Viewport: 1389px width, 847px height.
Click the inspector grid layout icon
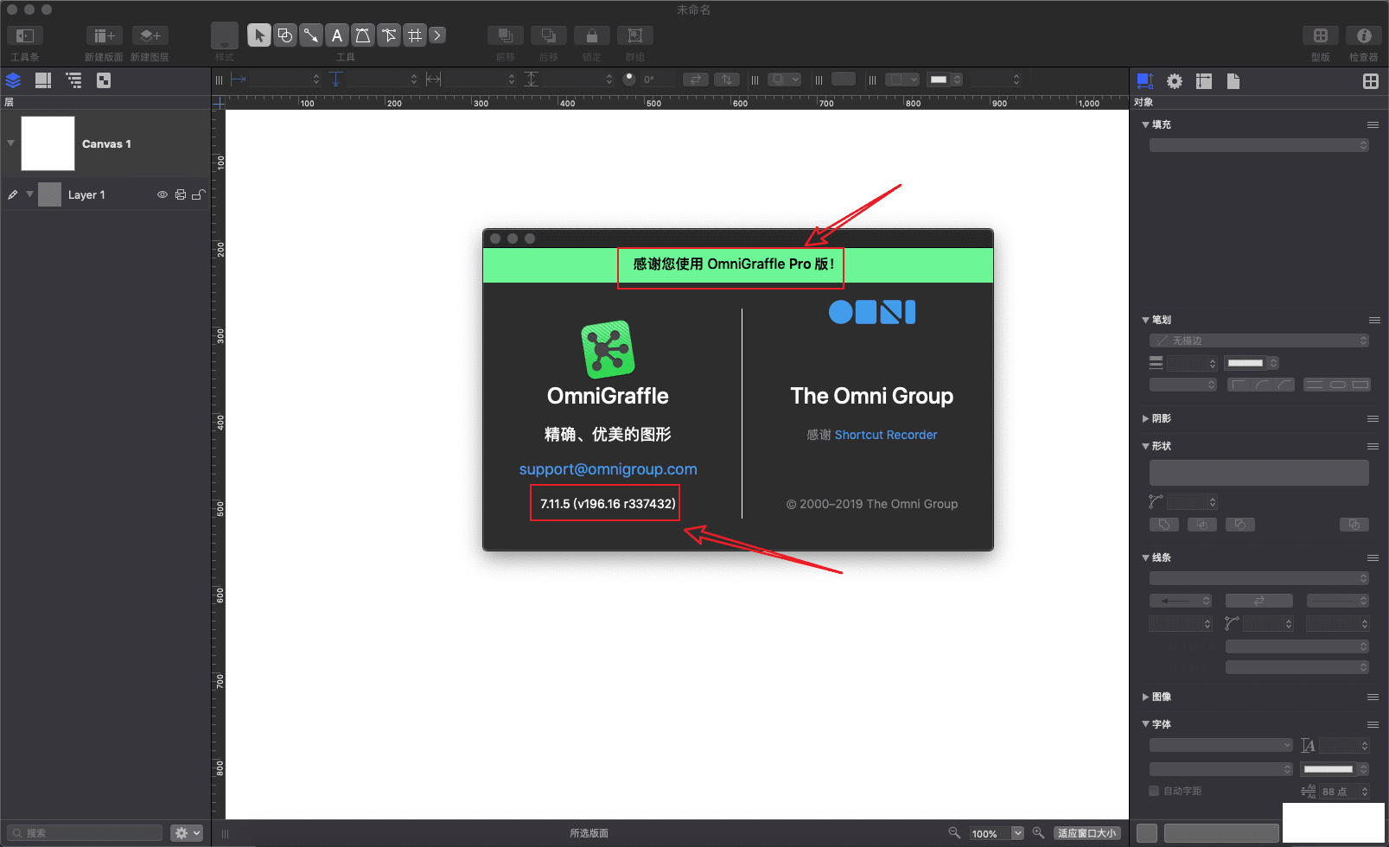coord(1371,81)
